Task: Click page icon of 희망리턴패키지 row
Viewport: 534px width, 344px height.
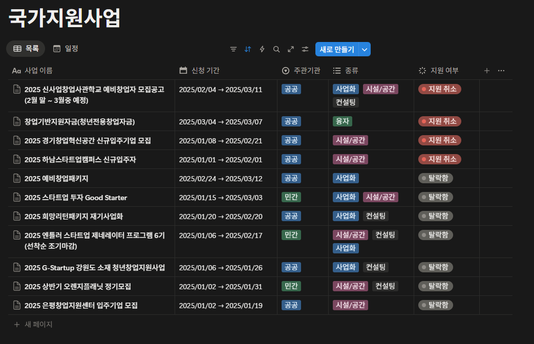Action: pyautogui.click(x=17, y=216)
